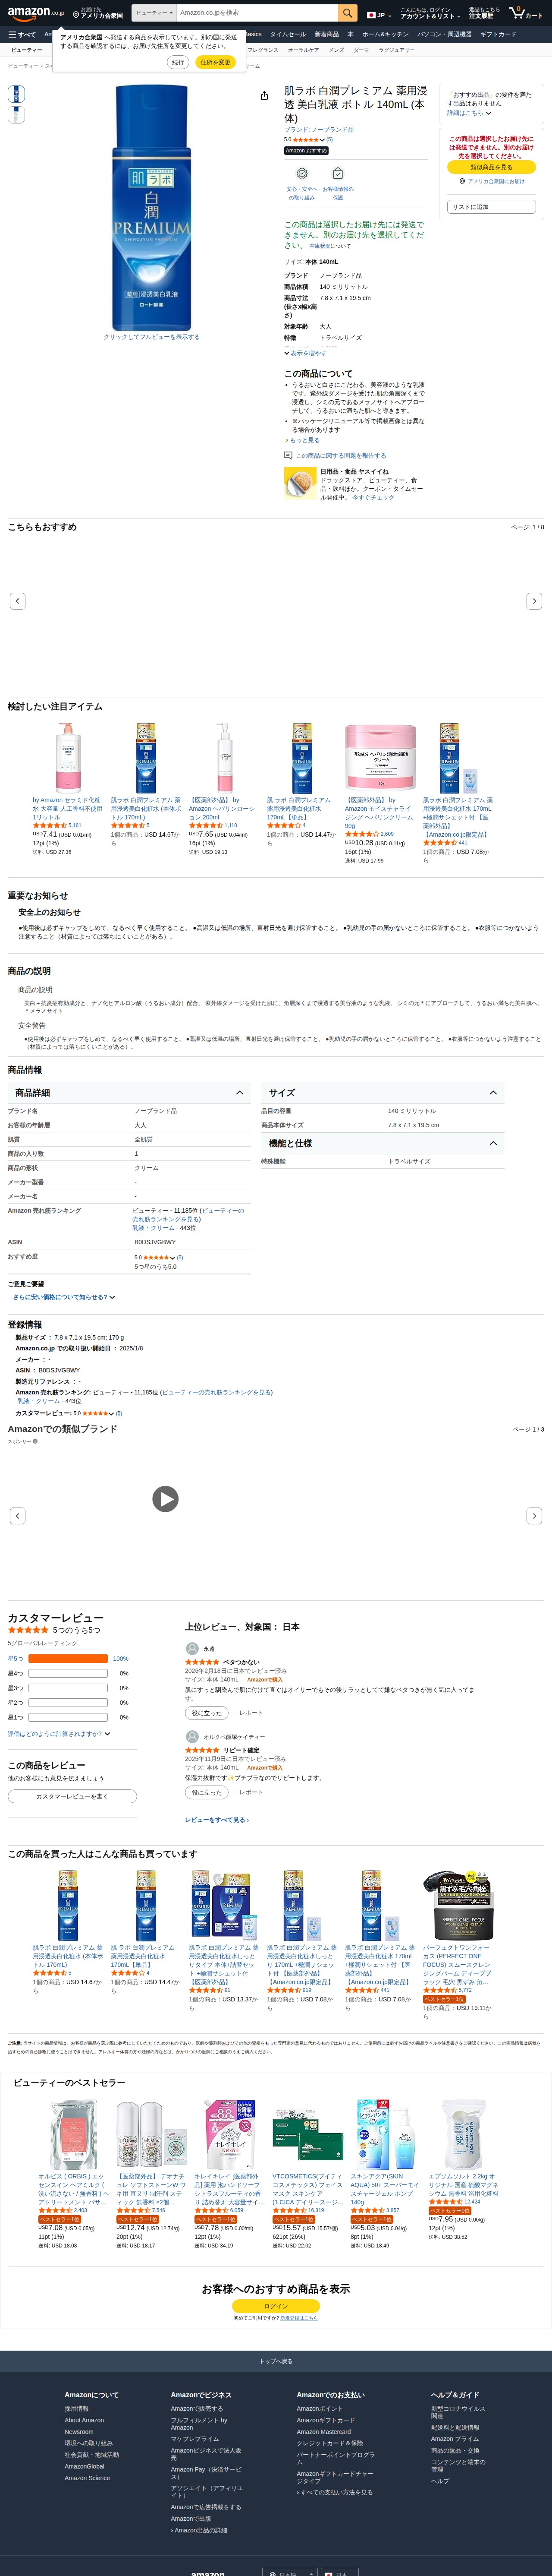Screen dimensions: 552x2576
Task: Click the Amazon.co.jp search input field
Action: pyautogui.click(x=257, y=13)
